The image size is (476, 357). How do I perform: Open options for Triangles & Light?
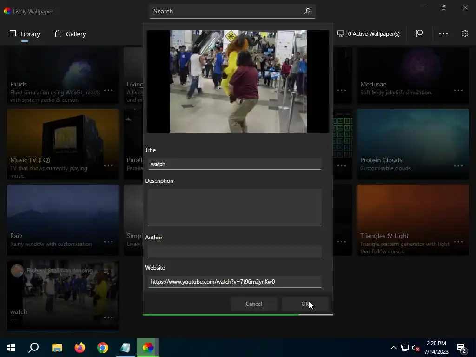[x=458, y=242]
